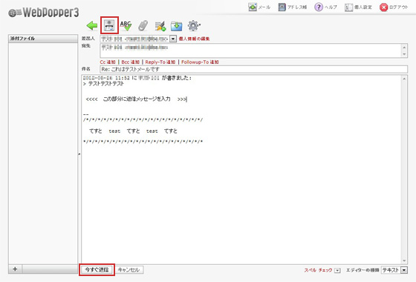The height and width of the screenshot is (282, 416).
Task: Click inside the recipient (宛先) field
Action: pos(251,50)
